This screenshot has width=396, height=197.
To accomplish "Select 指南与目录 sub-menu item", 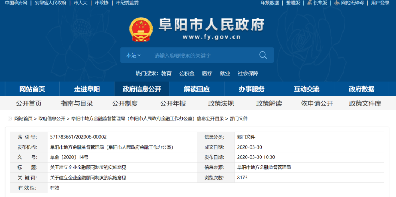I will (x=77, y=103).
